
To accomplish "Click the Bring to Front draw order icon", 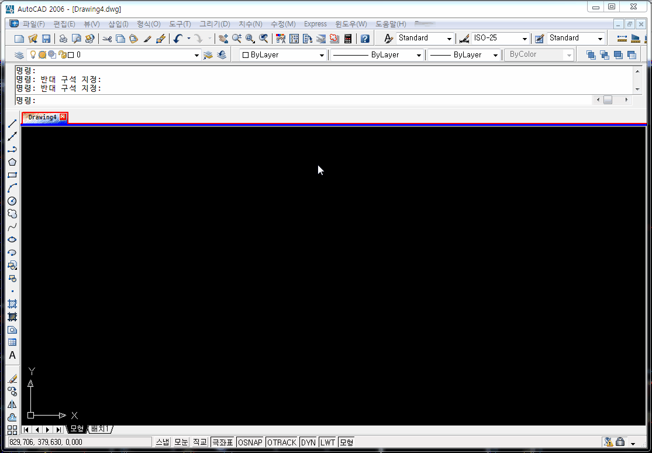I will (591, 55).
